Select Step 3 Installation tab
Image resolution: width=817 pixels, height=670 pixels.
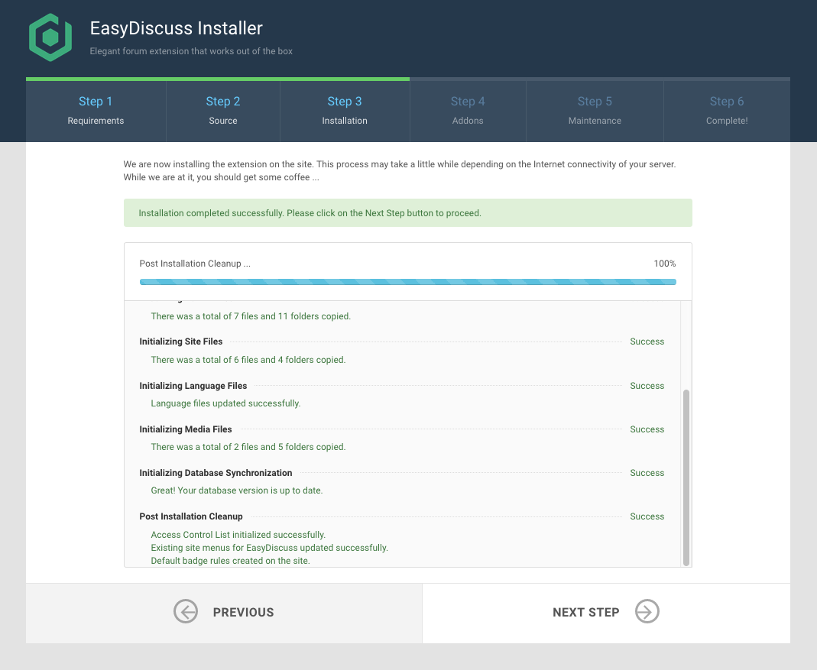[x=345, y=111]
